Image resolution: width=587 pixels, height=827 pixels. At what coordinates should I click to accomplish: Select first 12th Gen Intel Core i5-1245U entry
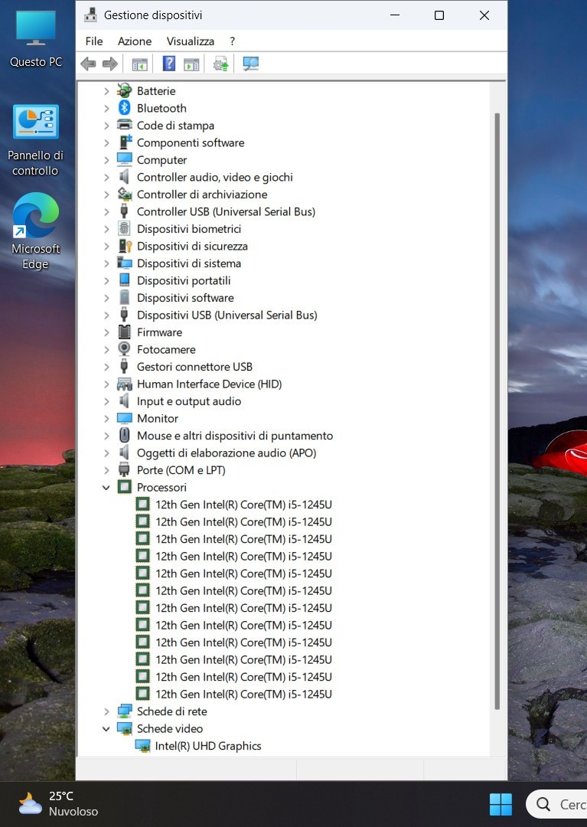click(x=243, y=504)
